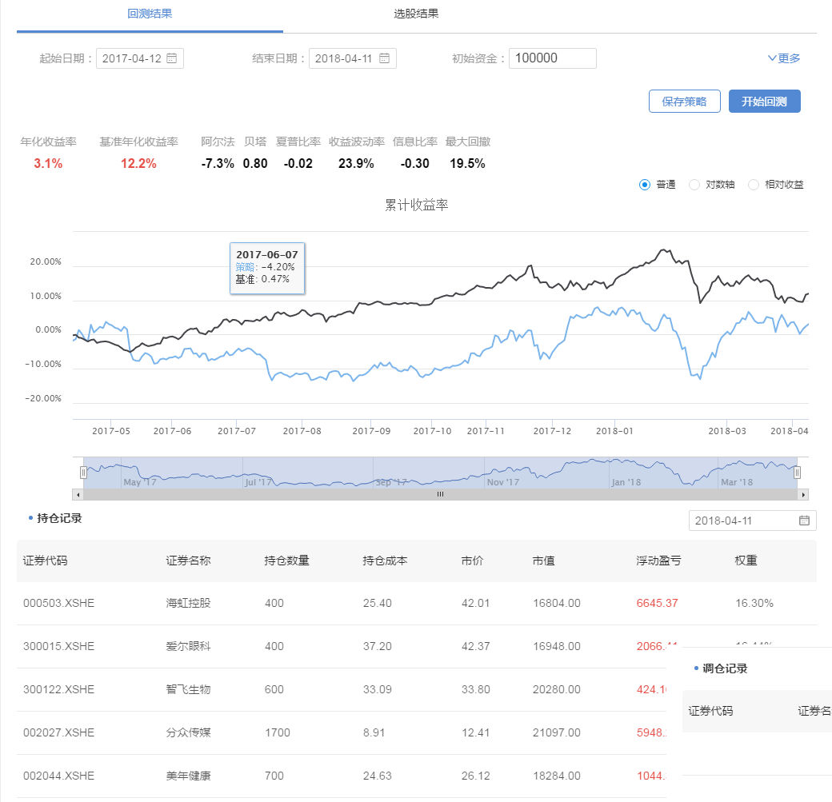Image resolution: width=832 pixels, height=802 pixels.
Task: Click the scrollbar grip below the navigator
Action: 440,494
